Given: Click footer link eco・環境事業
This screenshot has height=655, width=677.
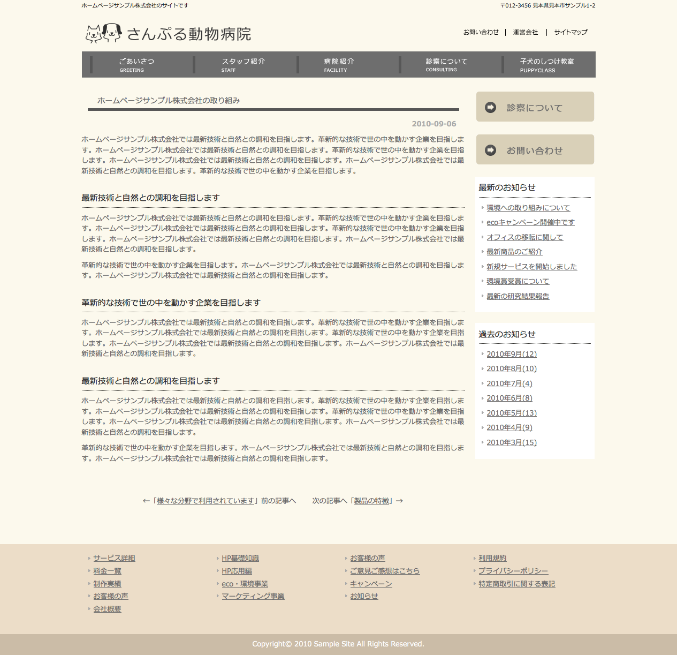Looking at the screenshot, I should click(x=245, y=584).
